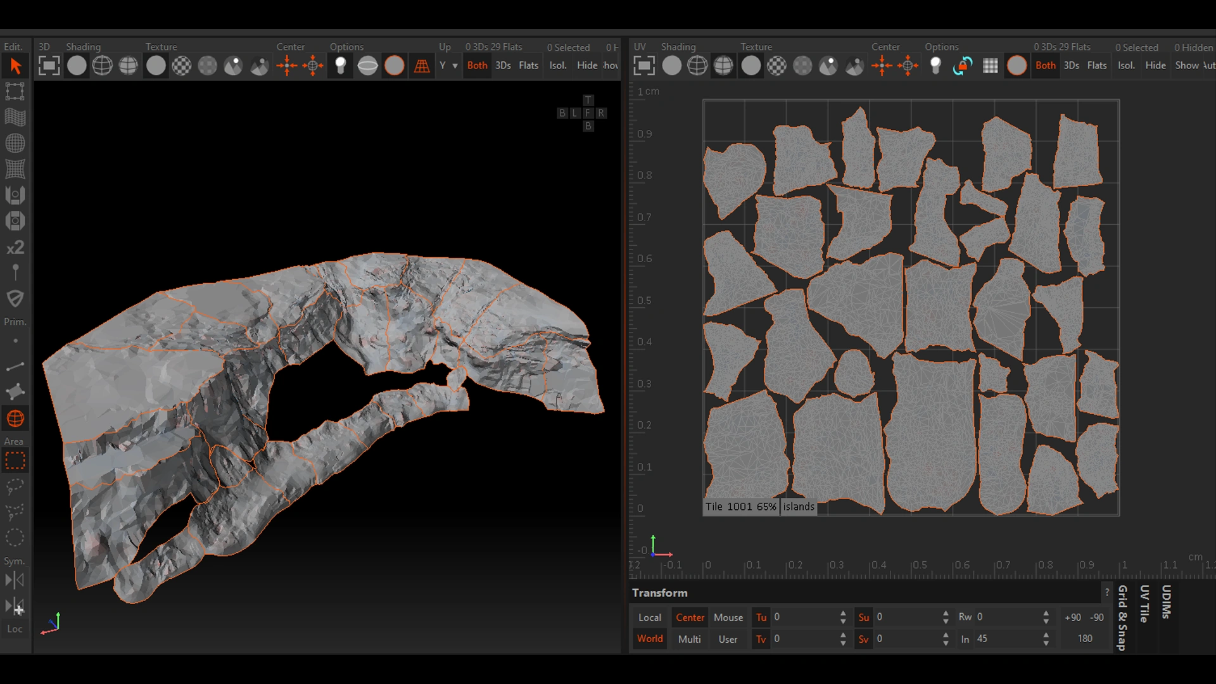Toggle the 3D view light bulb
Screen dimensions: 1216x684
click(x=341, y=66)
